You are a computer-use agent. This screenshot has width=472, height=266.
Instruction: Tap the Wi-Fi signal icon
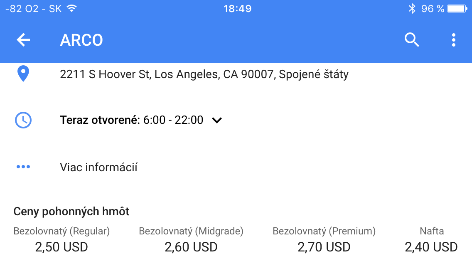72,9
